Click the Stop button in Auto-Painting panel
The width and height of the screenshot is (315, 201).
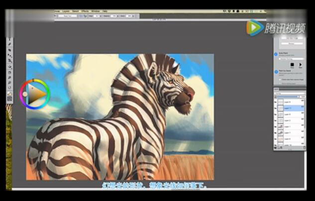pos(292,65)
